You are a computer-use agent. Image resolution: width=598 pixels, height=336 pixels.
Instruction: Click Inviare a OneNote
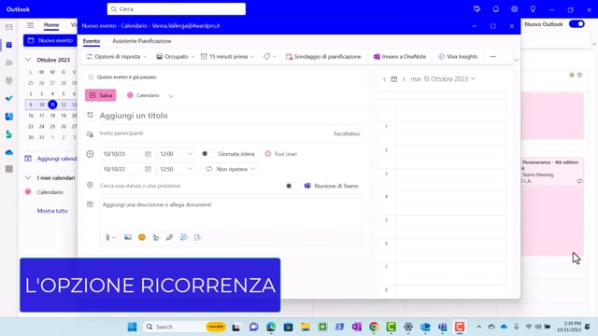pos(400,56)
